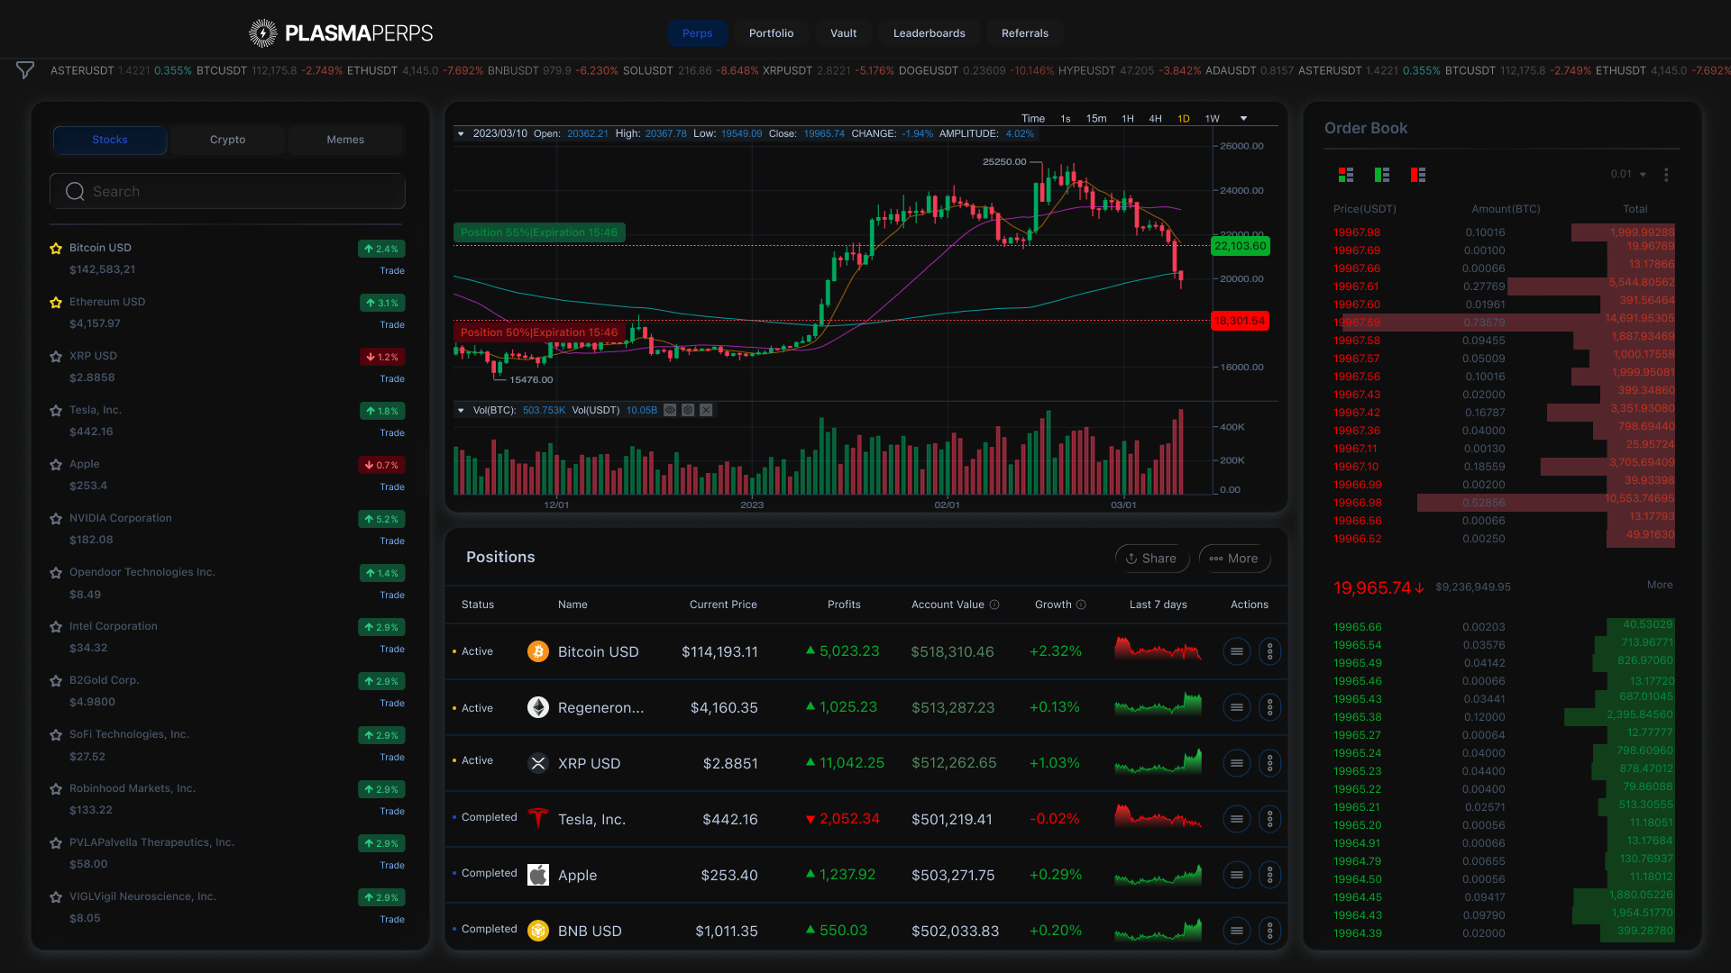Hide the volume indicator with the eye icon
1731x973 pixels.
click(x=670, y=410)
